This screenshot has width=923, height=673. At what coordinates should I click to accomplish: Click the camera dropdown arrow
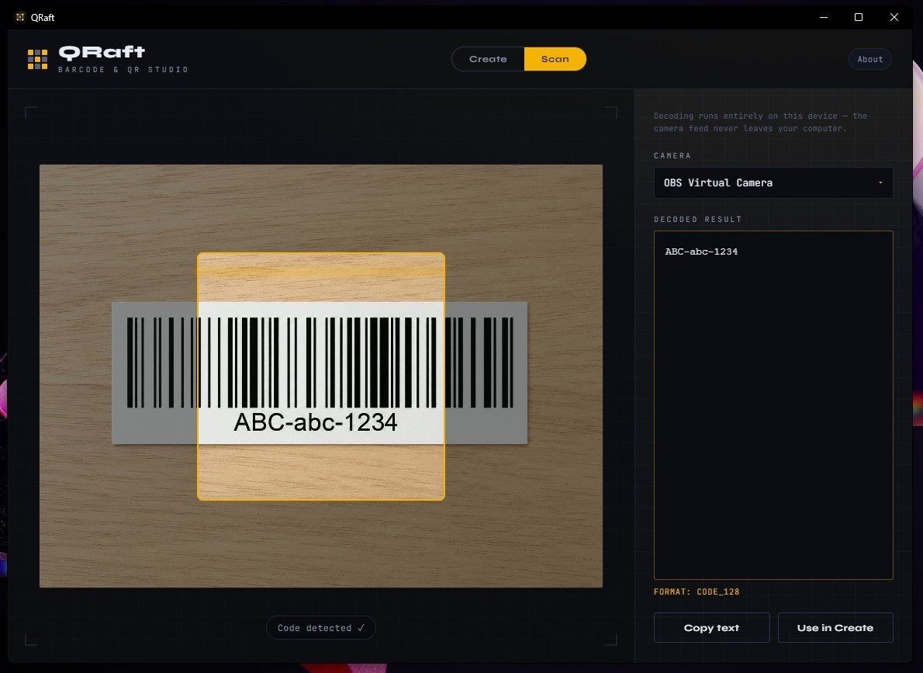tap(880, 182)
